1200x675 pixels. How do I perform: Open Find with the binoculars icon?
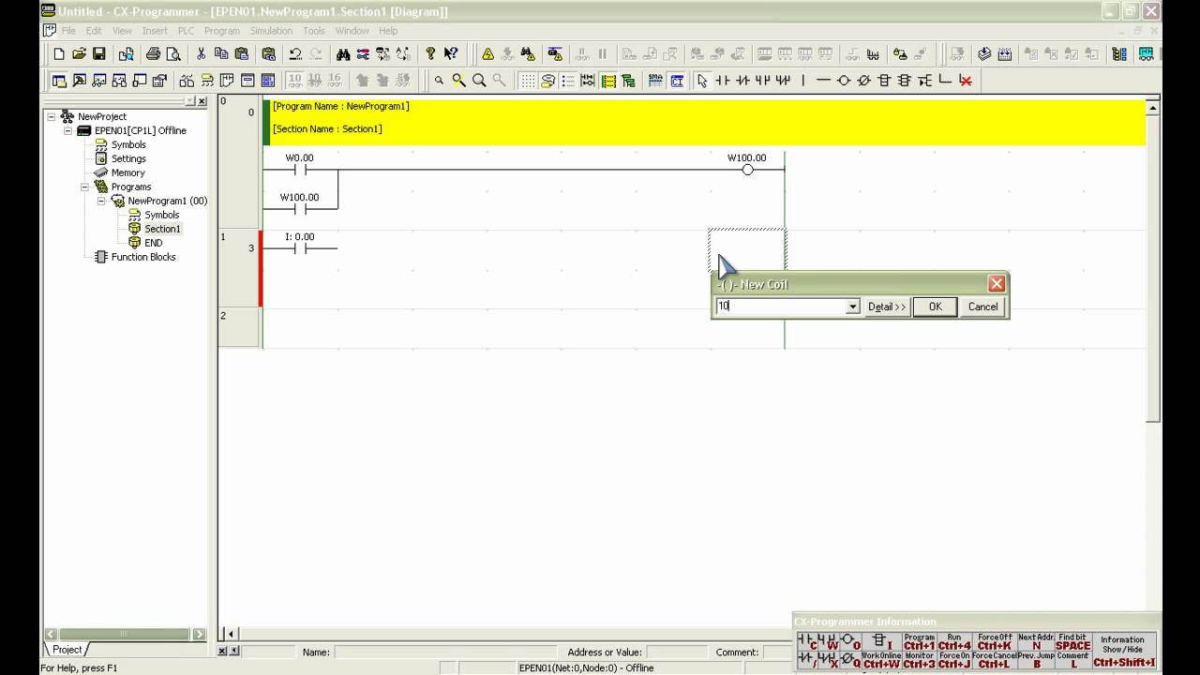tap(343, 54)
